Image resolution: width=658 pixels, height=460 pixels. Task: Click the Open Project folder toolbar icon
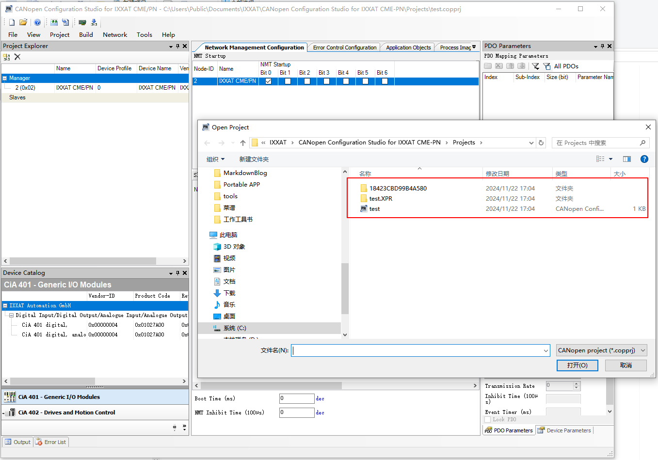(23, 22)
